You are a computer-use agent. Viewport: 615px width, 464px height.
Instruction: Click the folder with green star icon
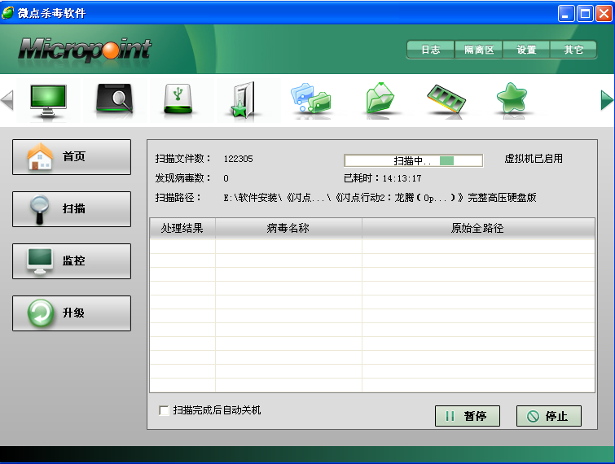(244, 100)
